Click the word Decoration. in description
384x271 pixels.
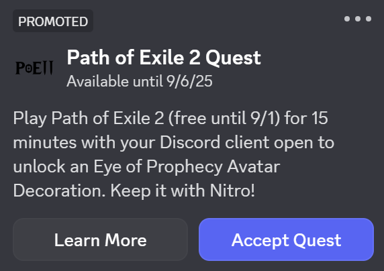click(x=59, y=191)
